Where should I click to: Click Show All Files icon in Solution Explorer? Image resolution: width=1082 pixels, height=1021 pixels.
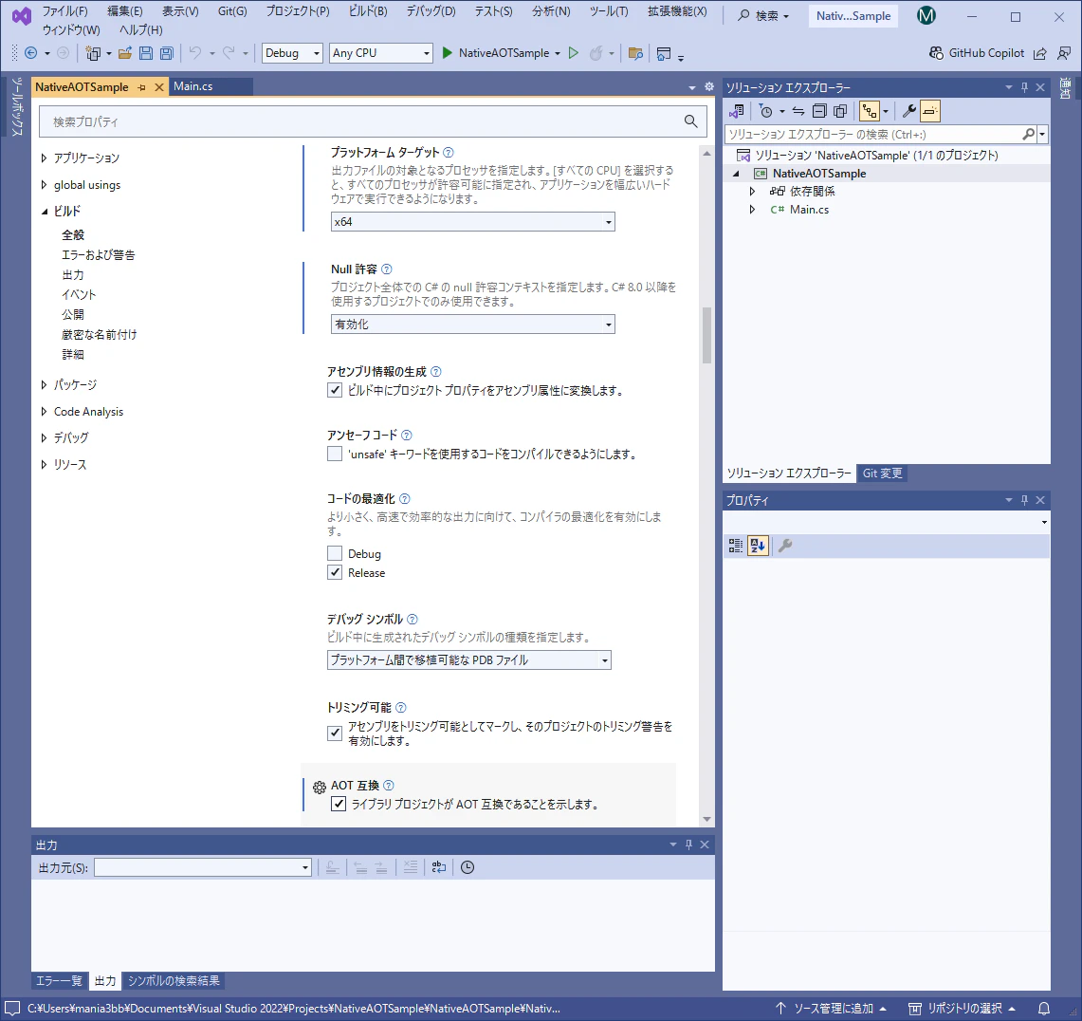pyautogui.click(x=840, y=111)
